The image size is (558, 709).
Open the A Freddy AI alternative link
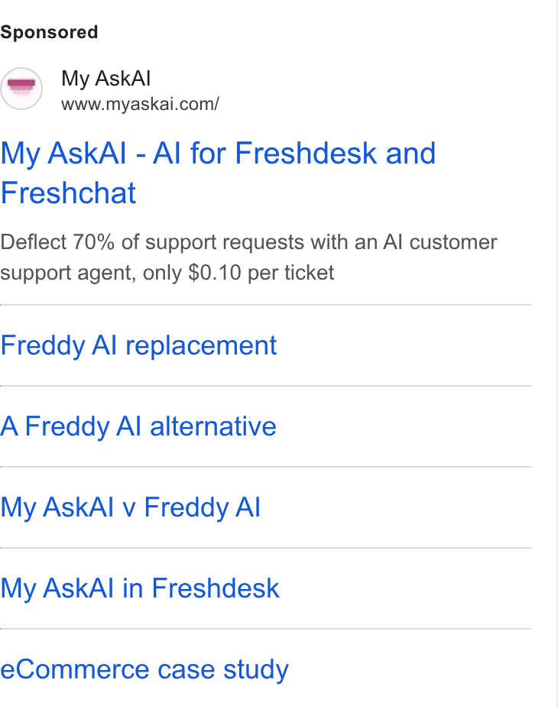click(138, 426)
